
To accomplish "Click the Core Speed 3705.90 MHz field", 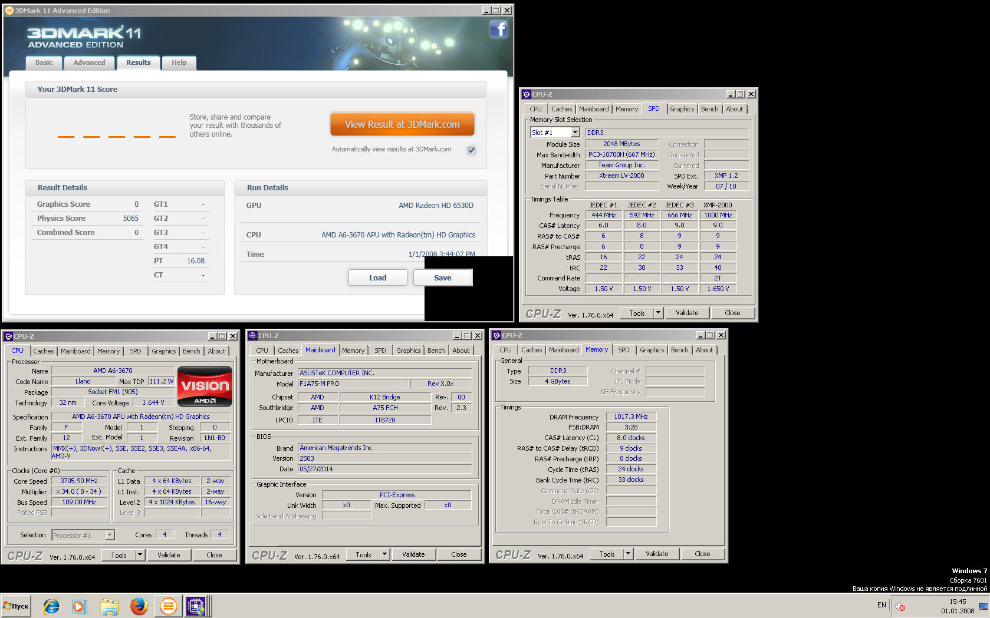I will coord(79,481).
